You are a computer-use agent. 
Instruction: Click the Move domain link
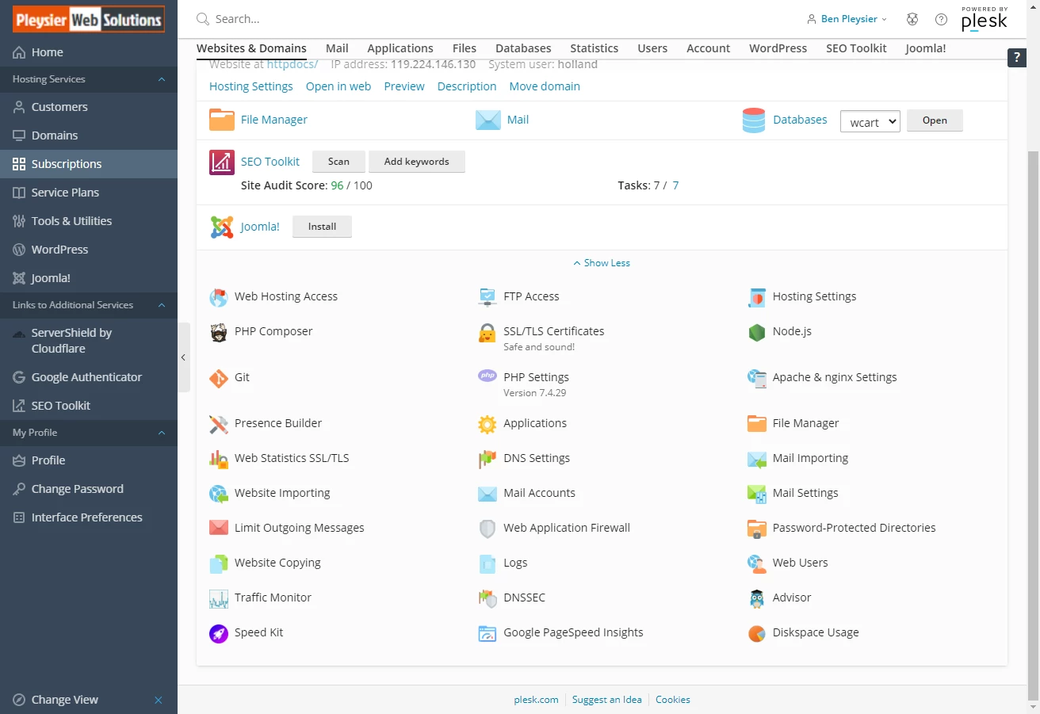545,86
